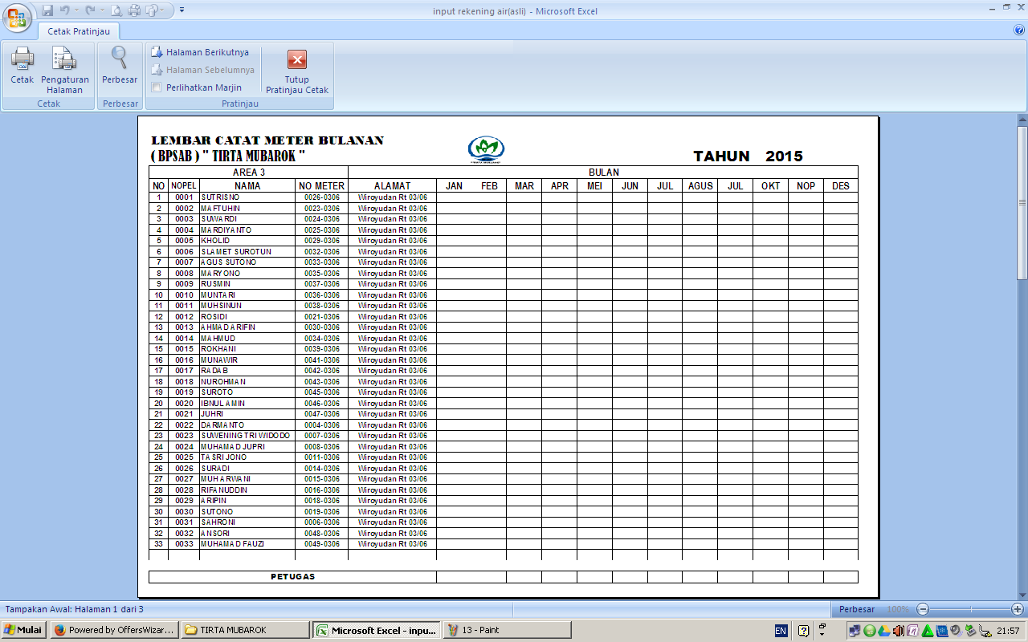This screenshot has width=1028, height=642.
Task: Select the Cetak Pratinjau ribbon tab
Action: tap(79, 31)
